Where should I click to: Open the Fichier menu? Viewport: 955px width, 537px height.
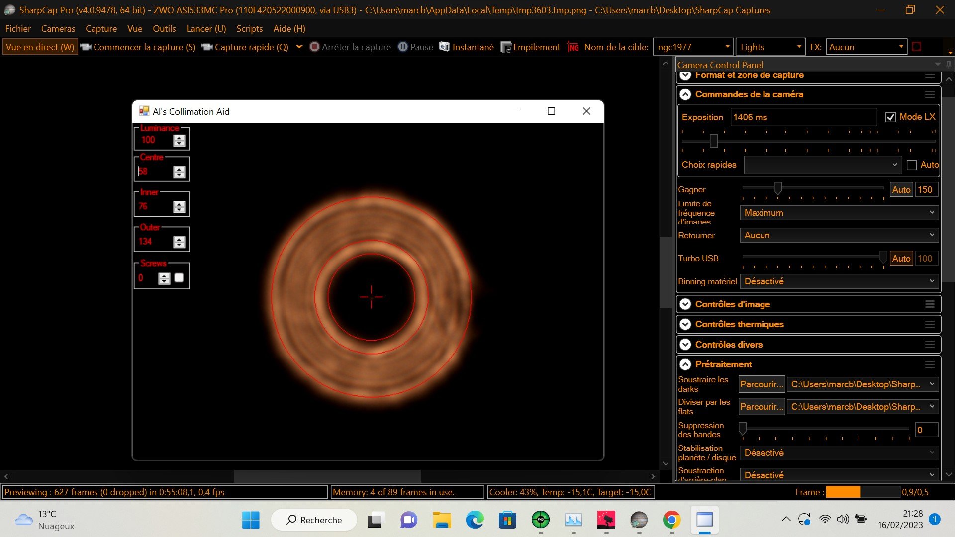(18, 29)
